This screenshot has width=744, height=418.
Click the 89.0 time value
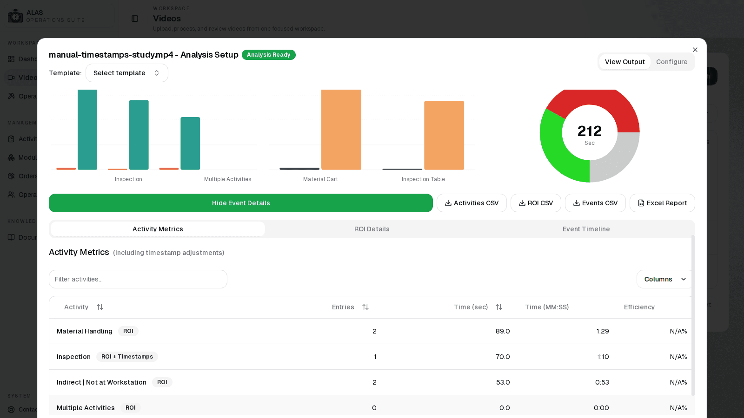tap(503, 331)
